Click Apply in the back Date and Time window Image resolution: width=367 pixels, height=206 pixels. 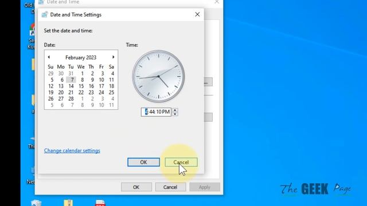pyautogui.click(x=204, y=187)
